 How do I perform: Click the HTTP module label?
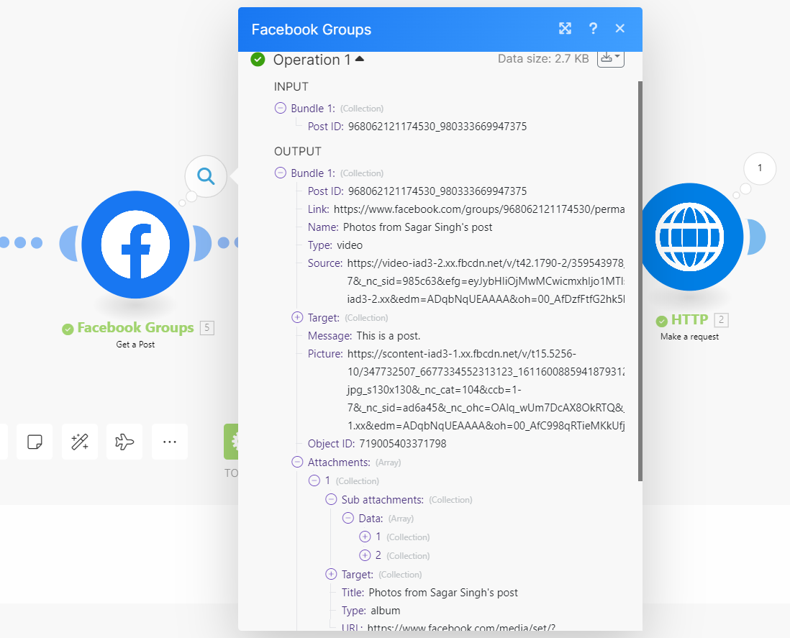point(689,320)
